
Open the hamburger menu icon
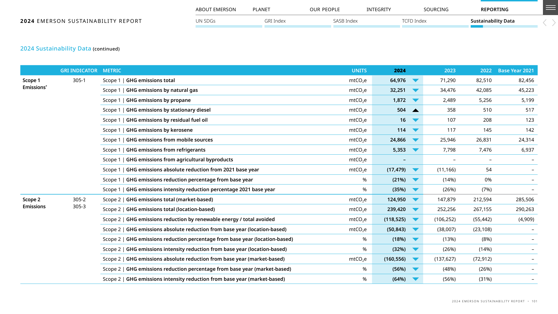coord(550,8)
